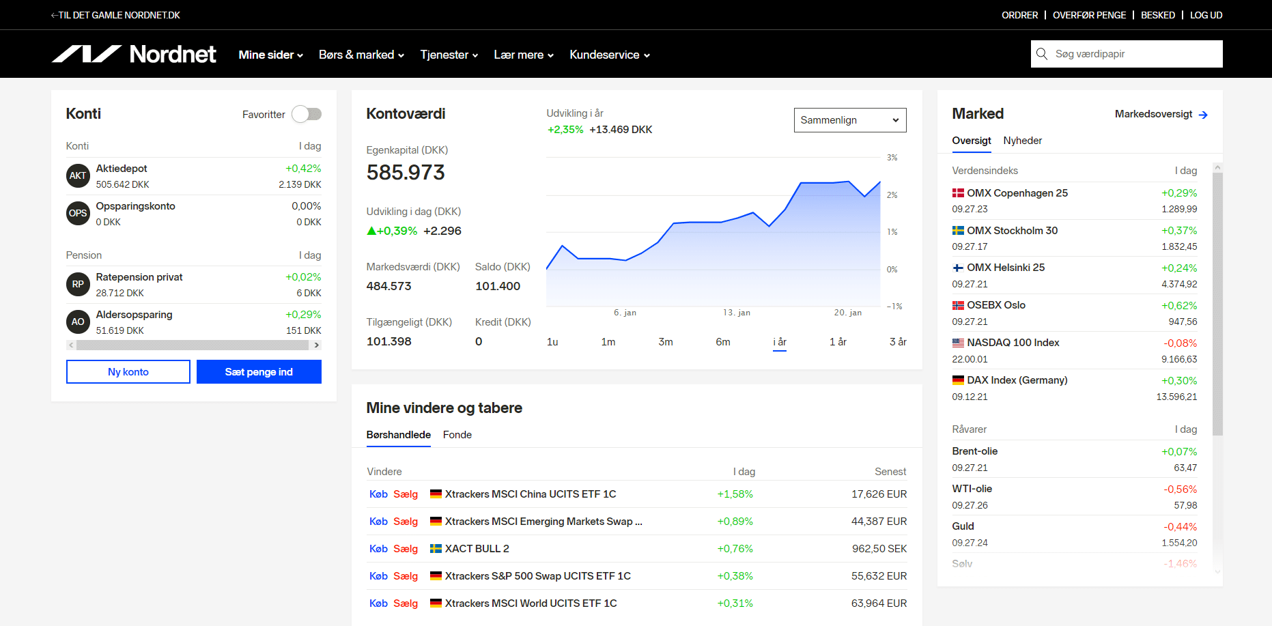This screenshot has height=626, width=1272.
Task: Expand the Mine sider menu
Action: (270, 55)
